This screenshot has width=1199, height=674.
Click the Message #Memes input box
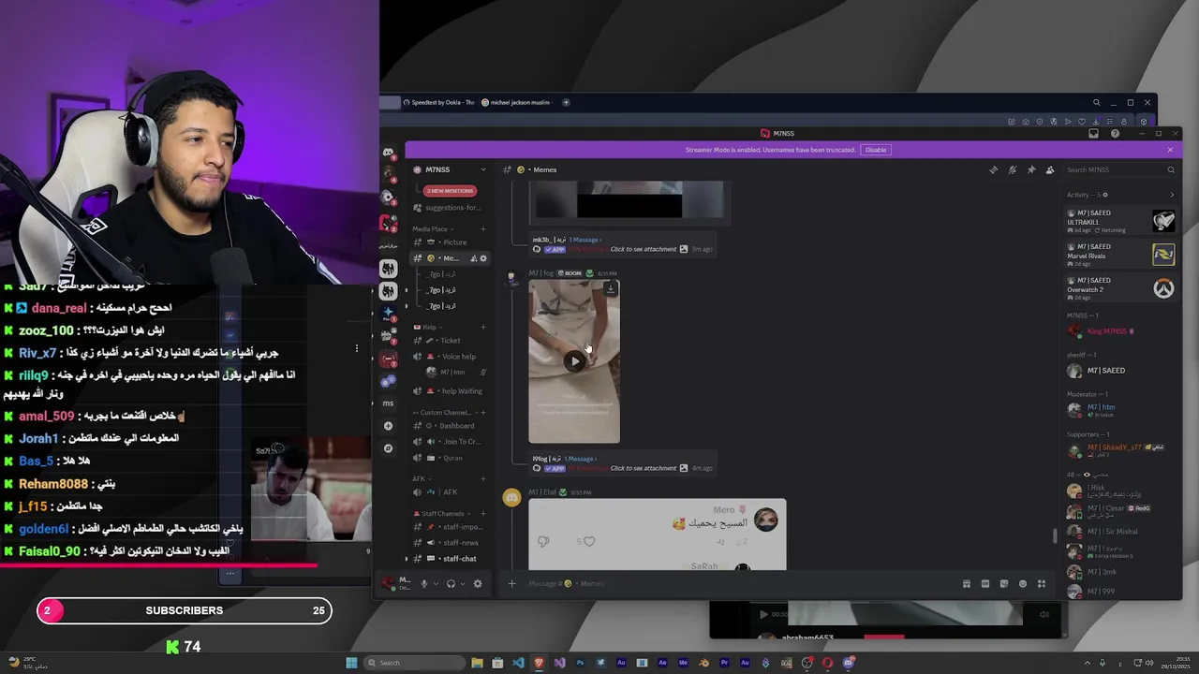coord(740,583)
